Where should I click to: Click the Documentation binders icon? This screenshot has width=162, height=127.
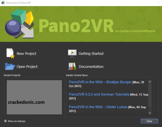click(72, 66)
